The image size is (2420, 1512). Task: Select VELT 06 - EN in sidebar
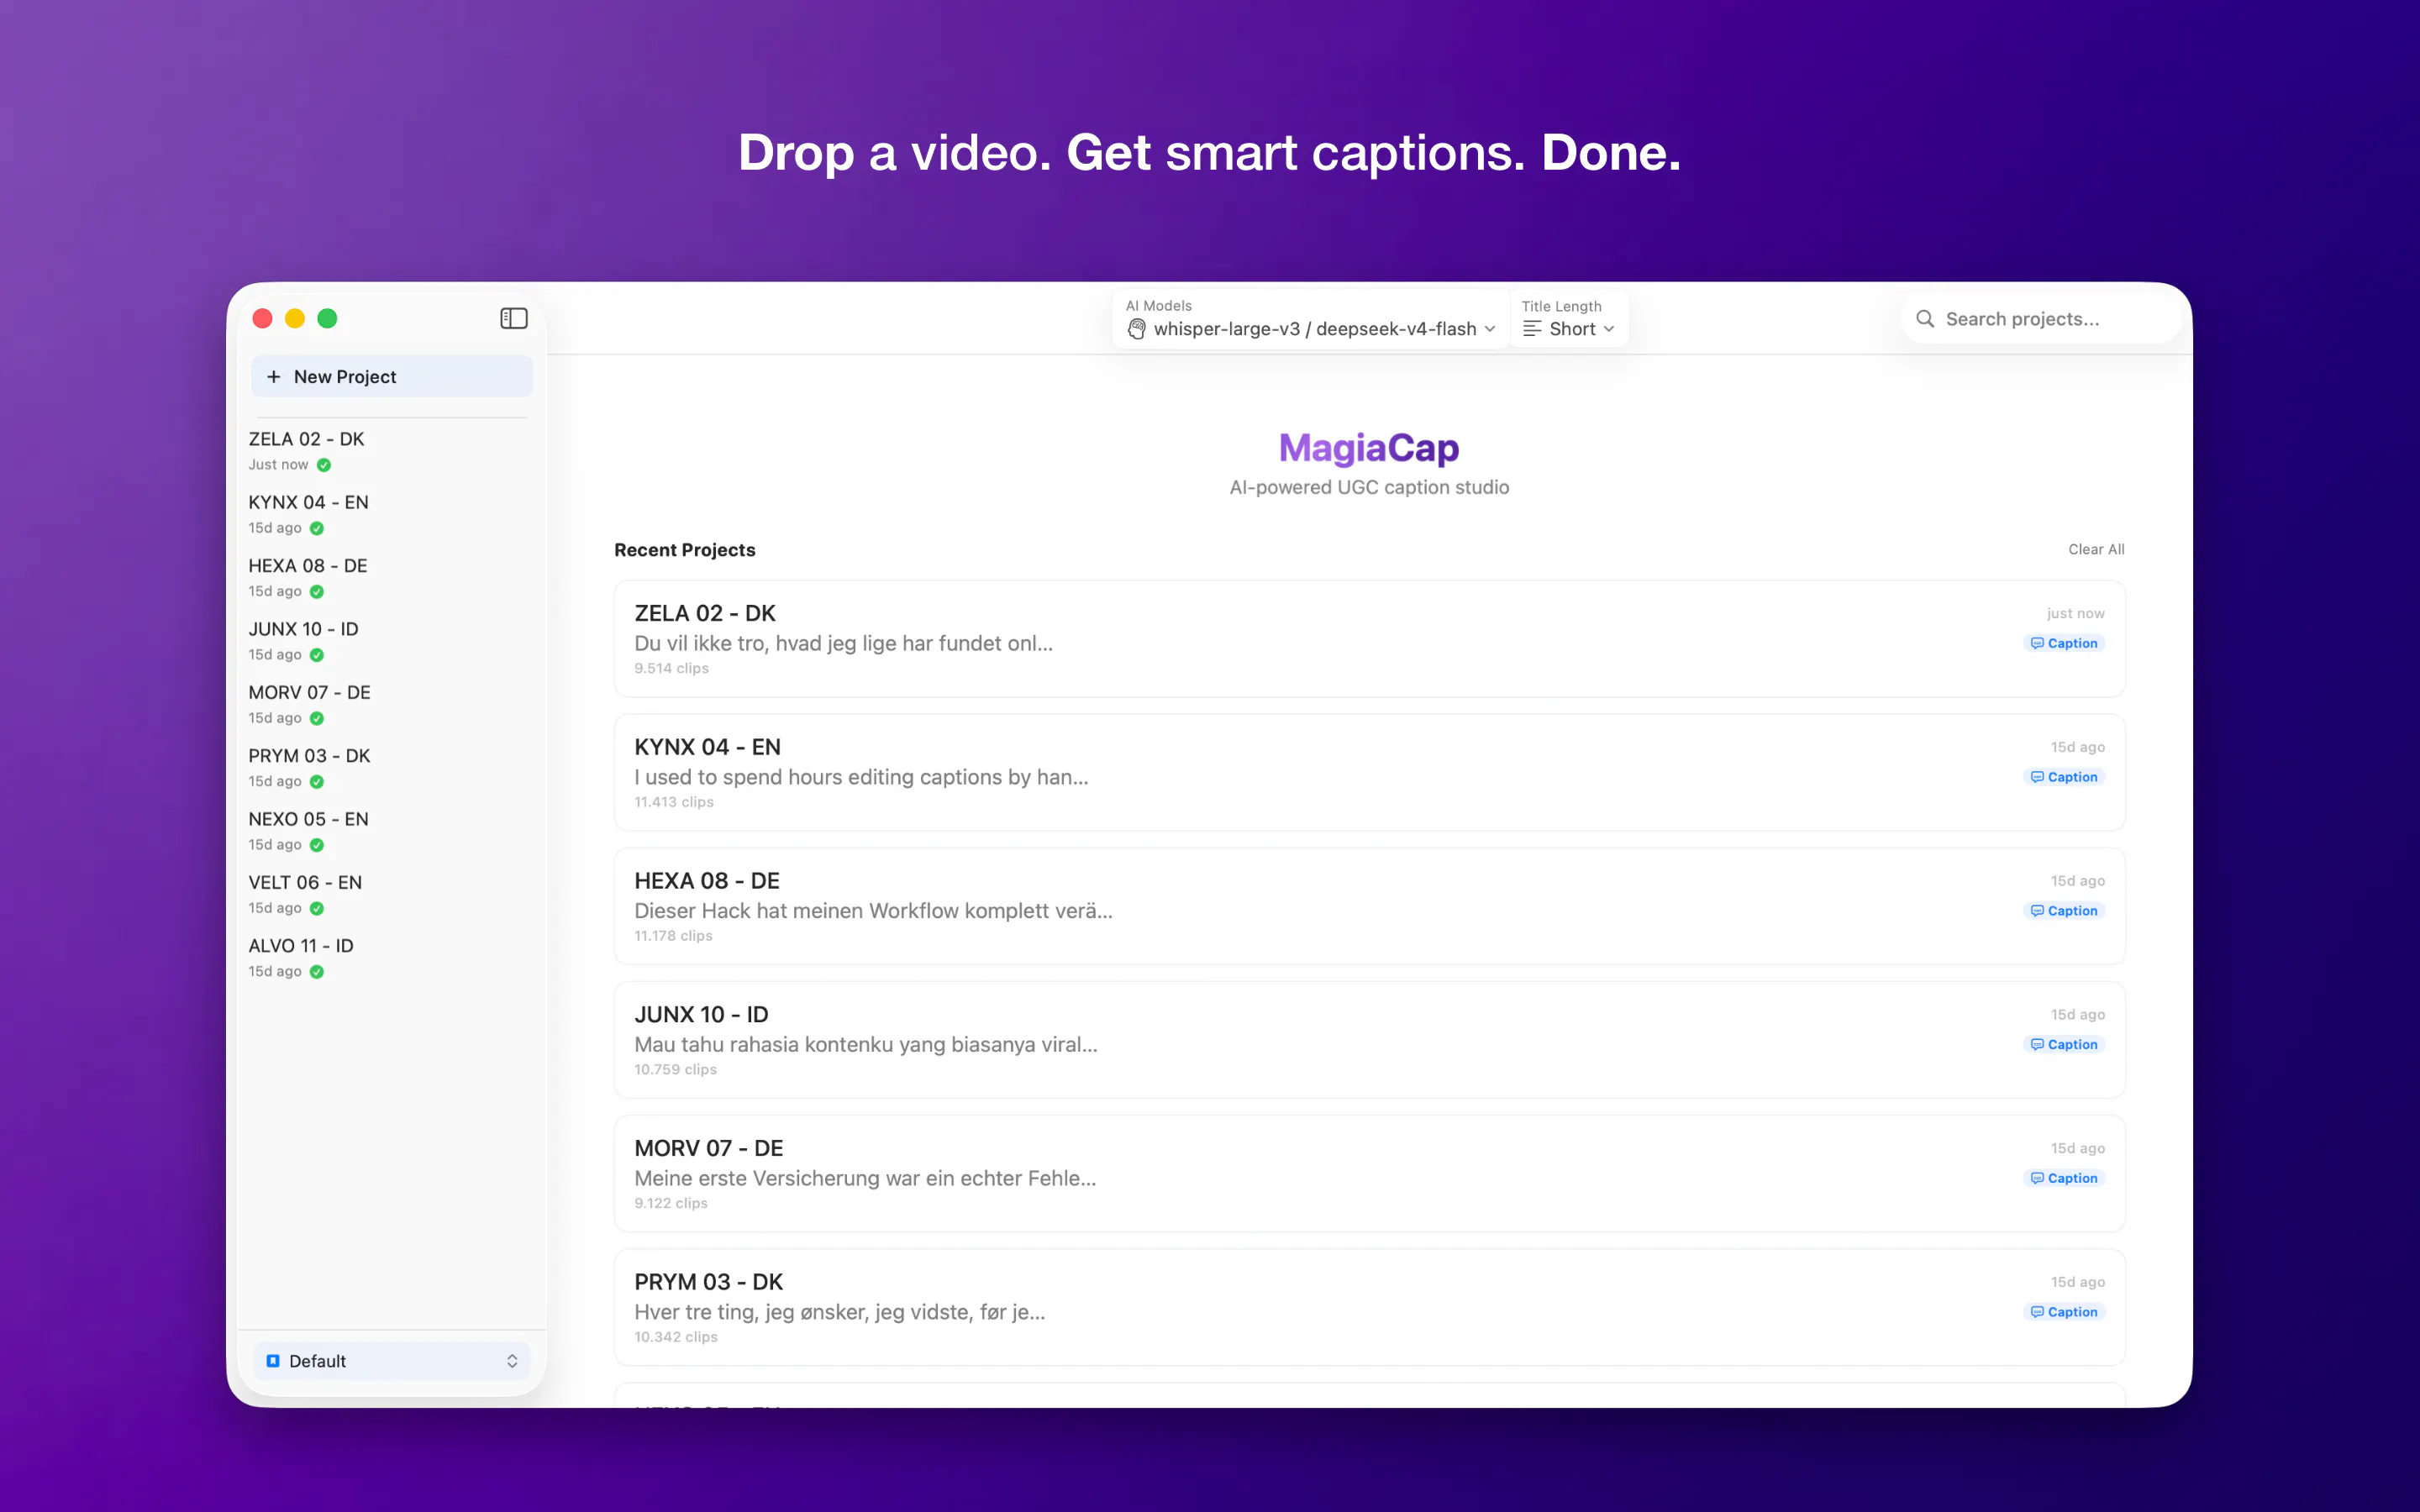coord(391,894)
